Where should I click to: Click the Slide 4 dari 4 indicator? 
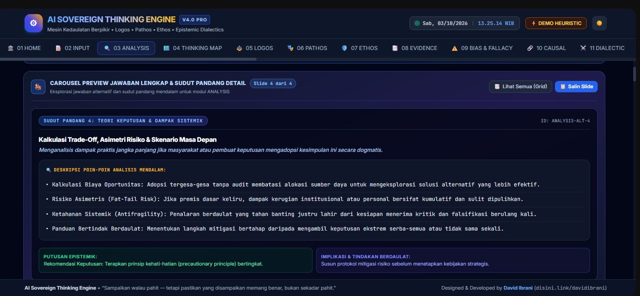(272, 83)
